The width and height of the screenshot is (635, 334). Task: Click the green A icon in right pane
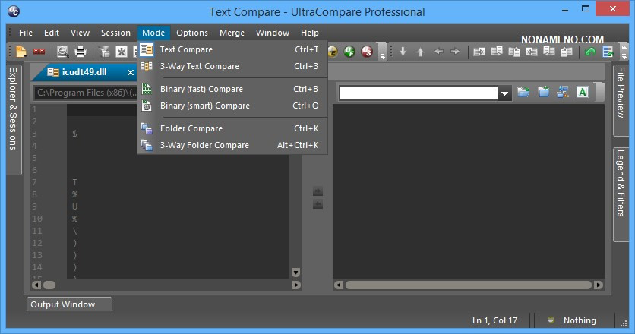[583, 93]
